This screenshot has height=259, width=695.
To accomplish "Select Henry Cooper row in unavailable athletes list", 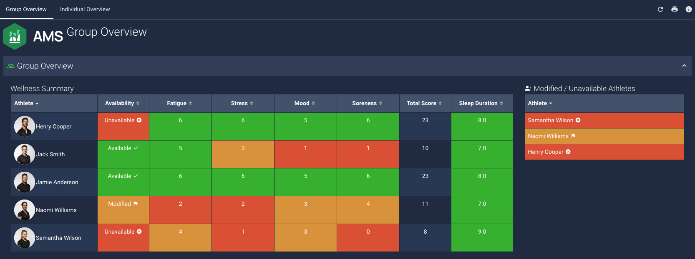I will (604, 152).
